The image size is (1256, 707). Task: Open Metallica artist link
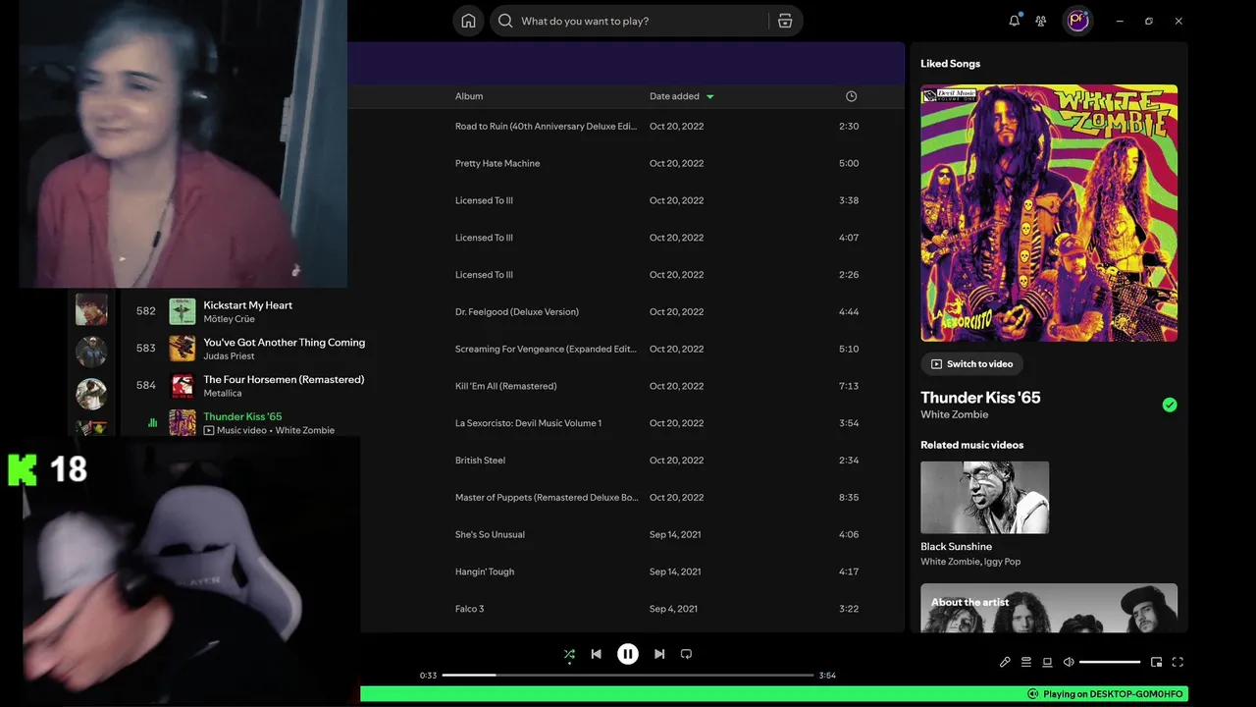pyautogui.click(x=223, y=394)
